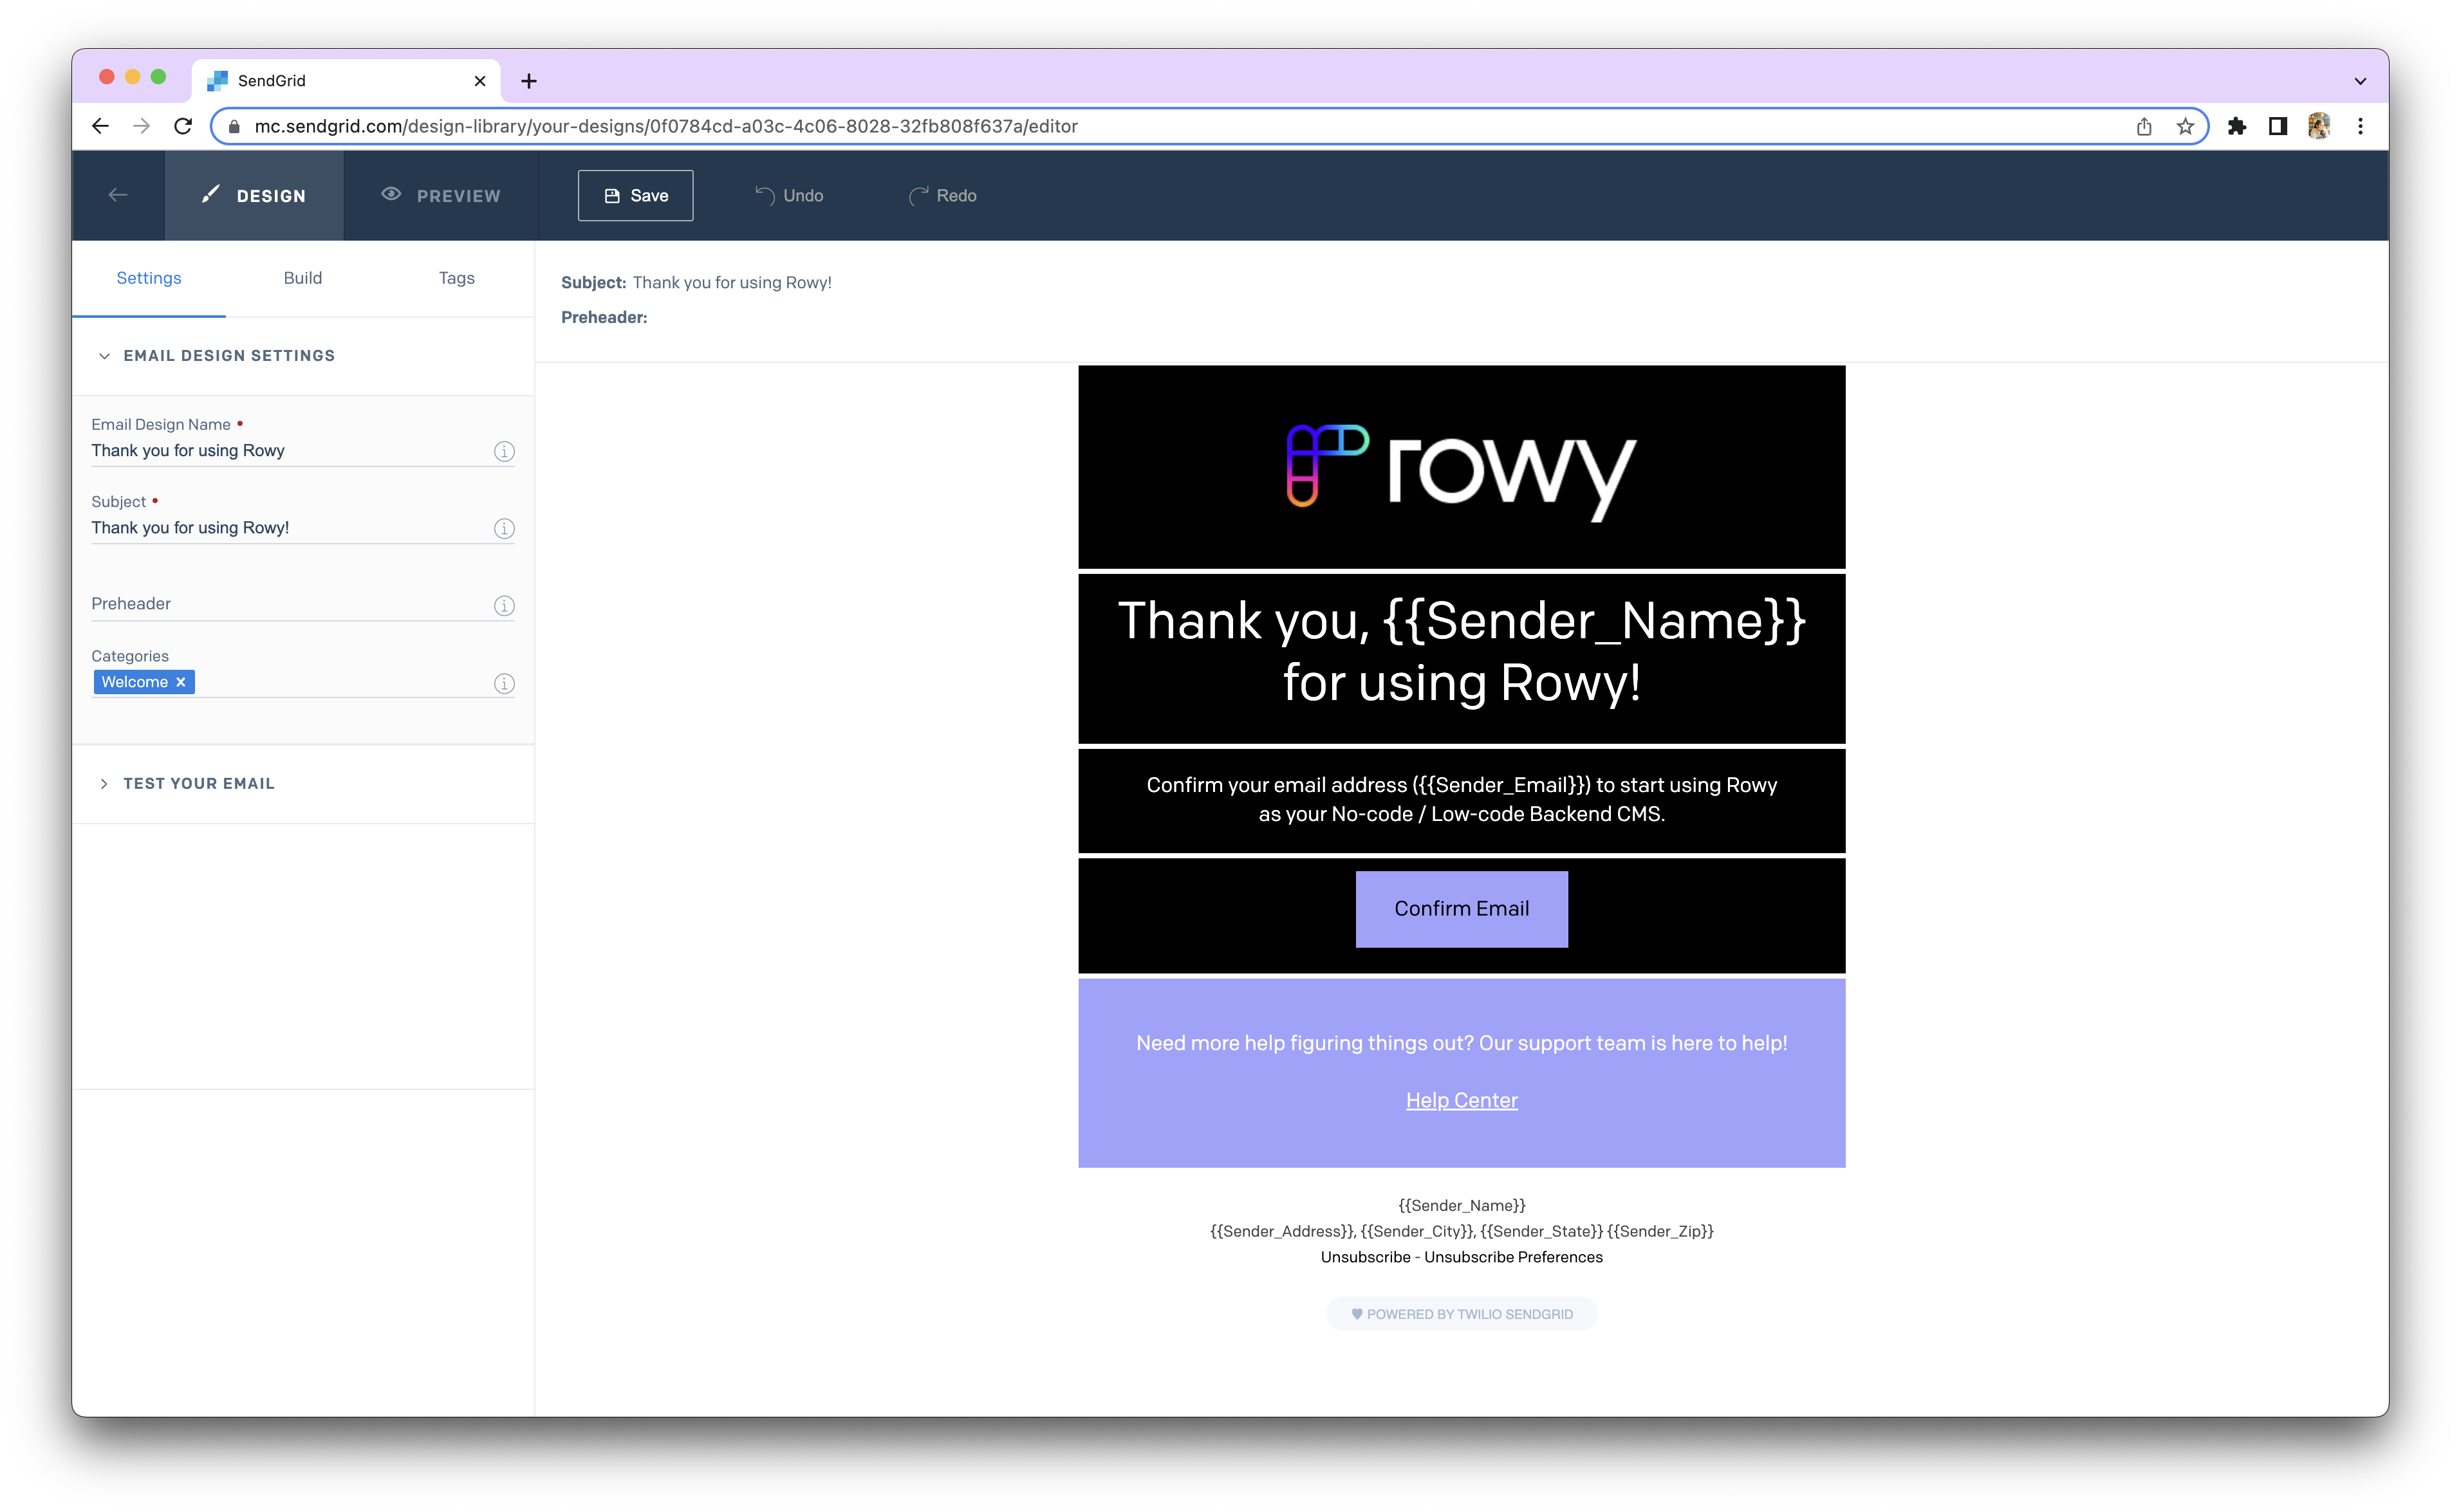Collapse the Email Design Settings section
The image size is (2461, 1512).
tap(105, 355)
